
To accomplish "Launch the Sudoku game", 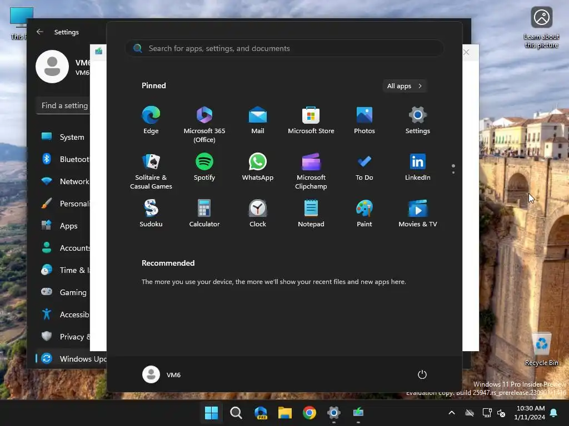I will click(151, 214).
